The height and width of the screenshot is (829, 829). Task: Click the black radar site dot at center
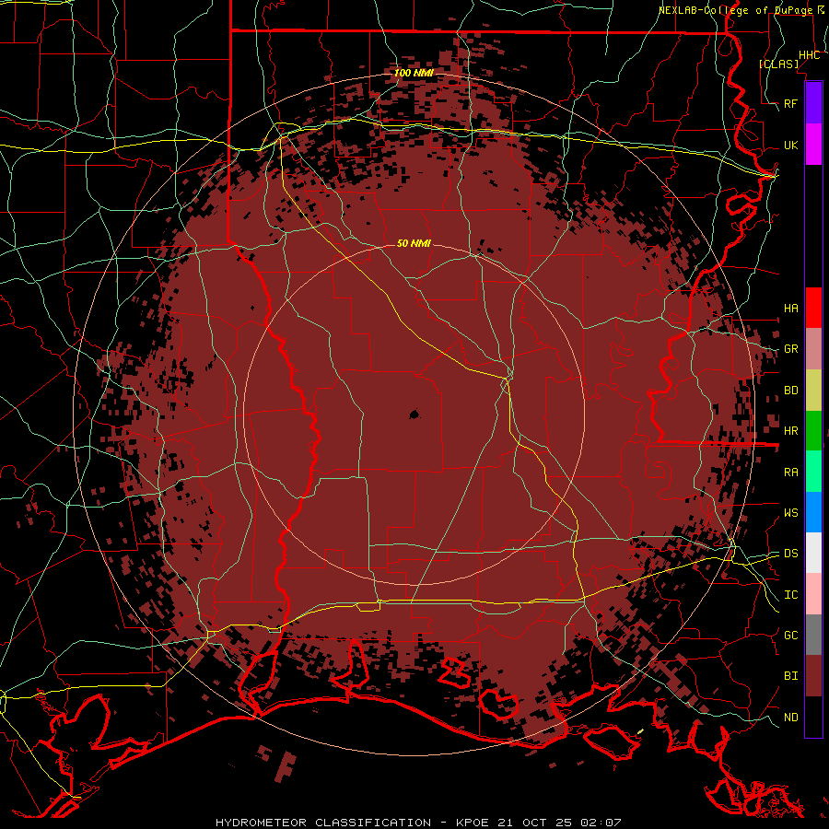(414, 414)
